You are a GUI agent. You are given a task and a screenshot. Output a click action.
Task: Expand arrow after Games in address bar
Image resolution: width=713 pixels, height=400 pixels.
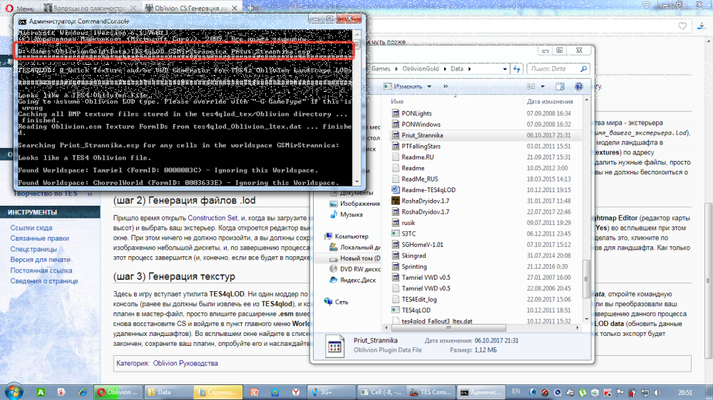pos(396,69)
